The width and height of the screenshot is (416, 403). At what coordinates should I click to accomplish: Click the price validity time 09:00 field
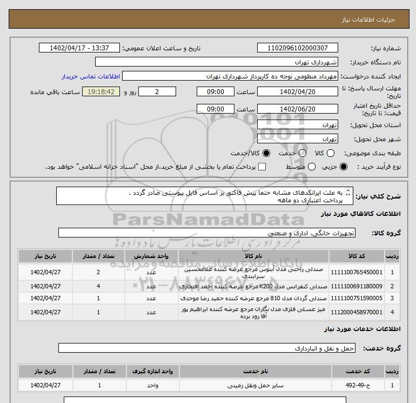216,109
